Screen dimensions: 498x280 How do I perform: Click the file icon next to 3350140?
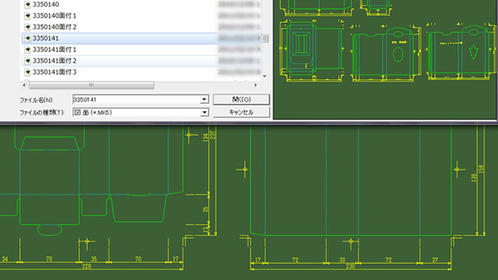[x=28, y=5]
